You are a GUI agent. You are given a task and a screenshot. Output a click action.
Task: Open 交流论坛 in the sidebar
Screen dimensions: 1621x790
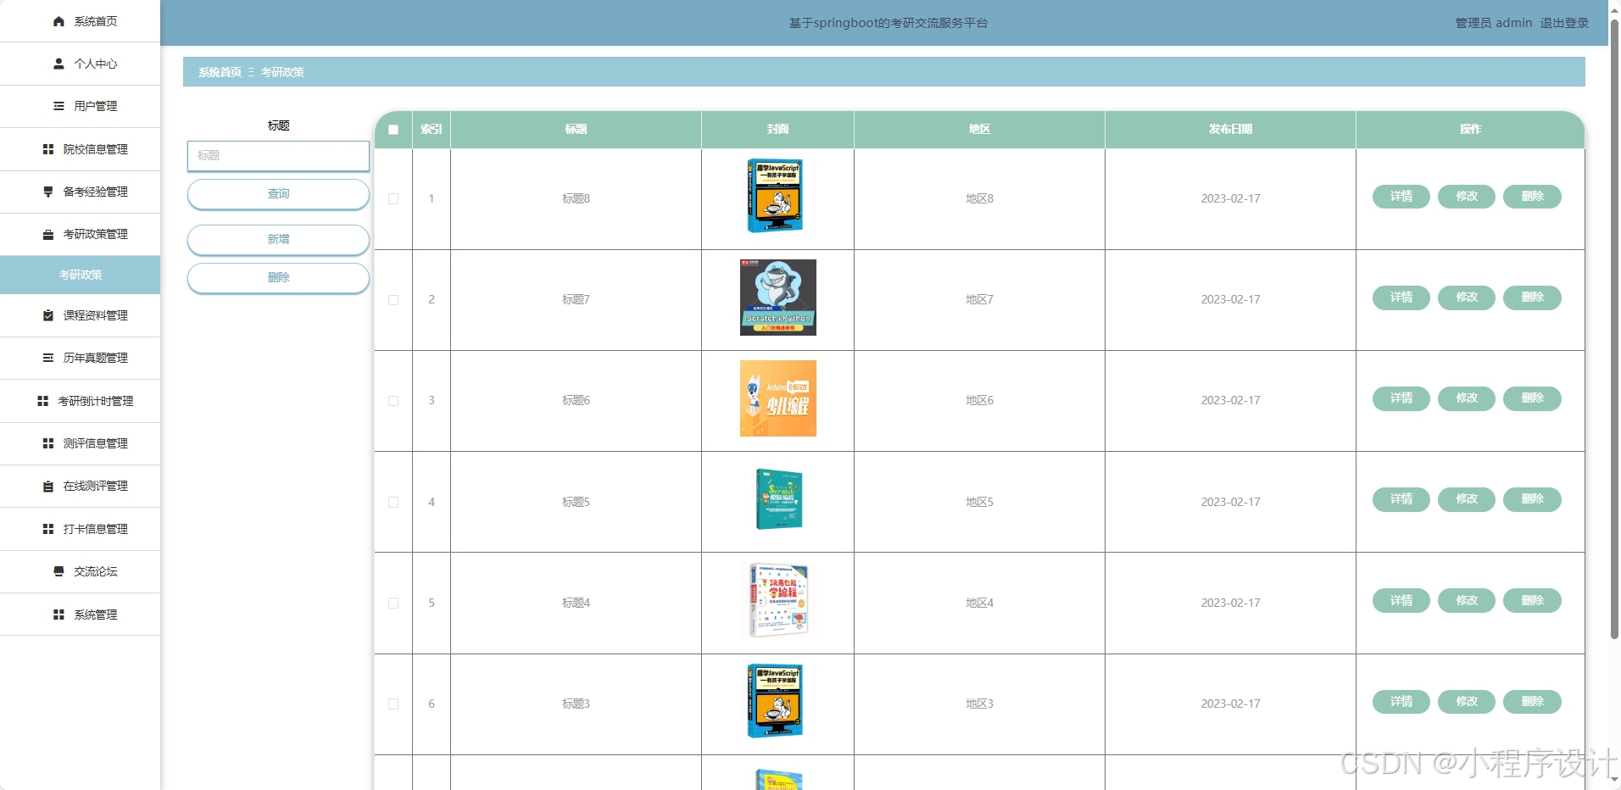tap(80, 571)
